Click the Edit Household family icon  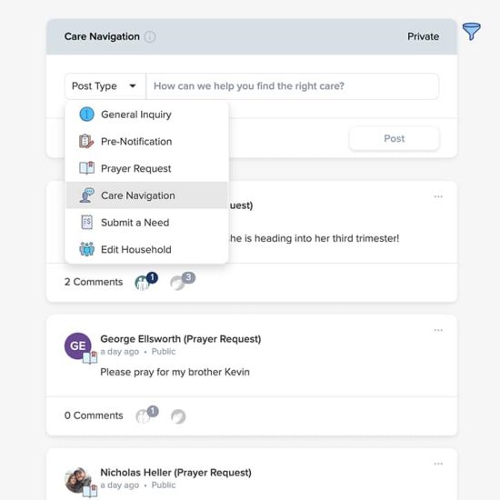pyautogui.click(x=86, y=249)
